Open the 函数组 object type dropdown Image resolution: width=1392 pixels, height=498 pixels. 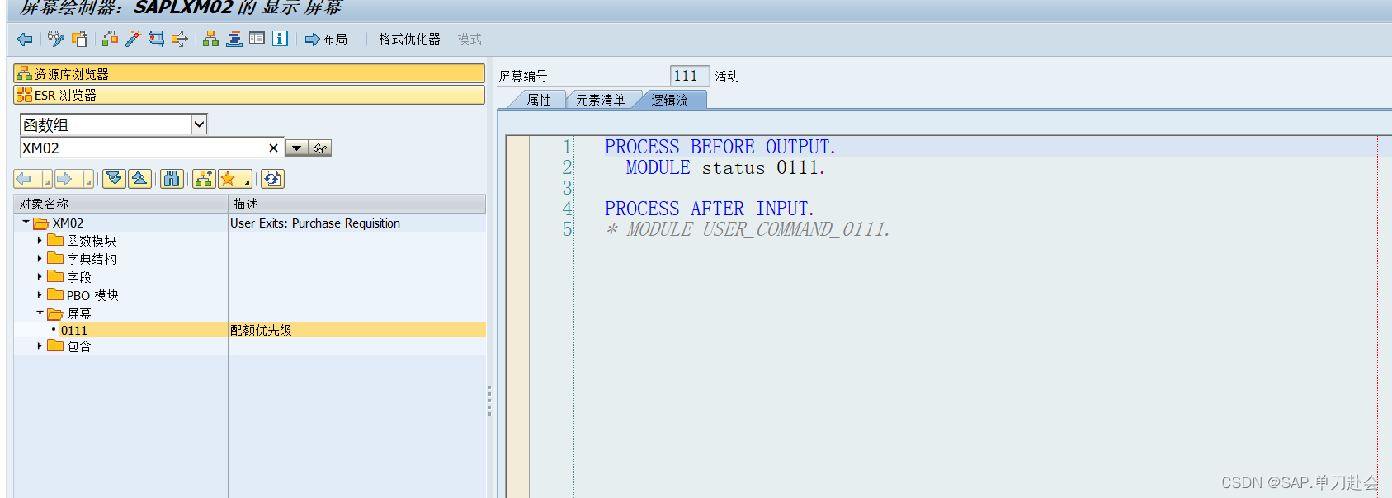pos(199,124)
